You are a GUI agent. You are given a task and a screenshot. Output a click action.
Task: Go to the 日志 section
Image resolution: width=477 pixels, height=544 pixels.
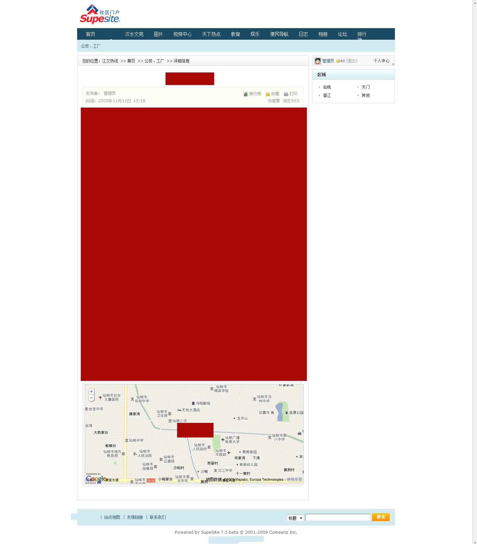pyautogui.click(x=303, y=34)
